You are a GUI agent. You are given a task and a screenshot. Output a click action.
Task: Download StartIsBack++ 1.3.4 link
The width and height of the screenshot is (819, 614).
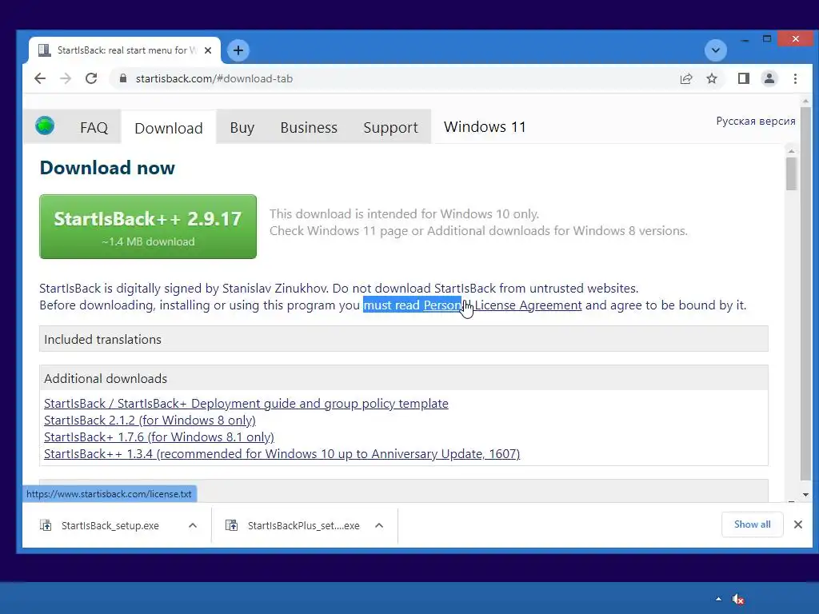(x=282, y=454)
